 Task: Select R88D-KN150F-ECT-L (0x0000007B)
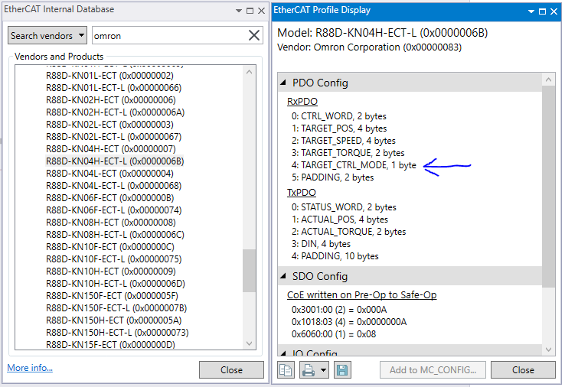(116, 308)
